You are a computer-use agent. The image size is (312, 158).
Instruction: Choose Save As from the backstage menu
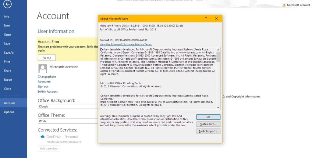click(9, 53)
